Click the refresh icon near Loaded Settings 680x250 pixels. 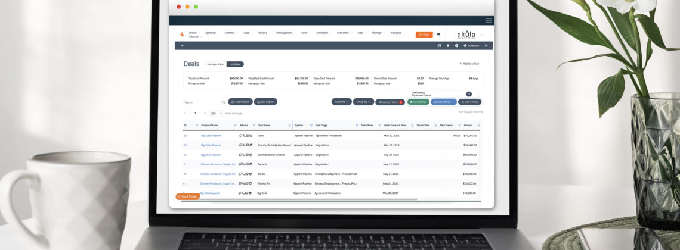click(469, 94)
